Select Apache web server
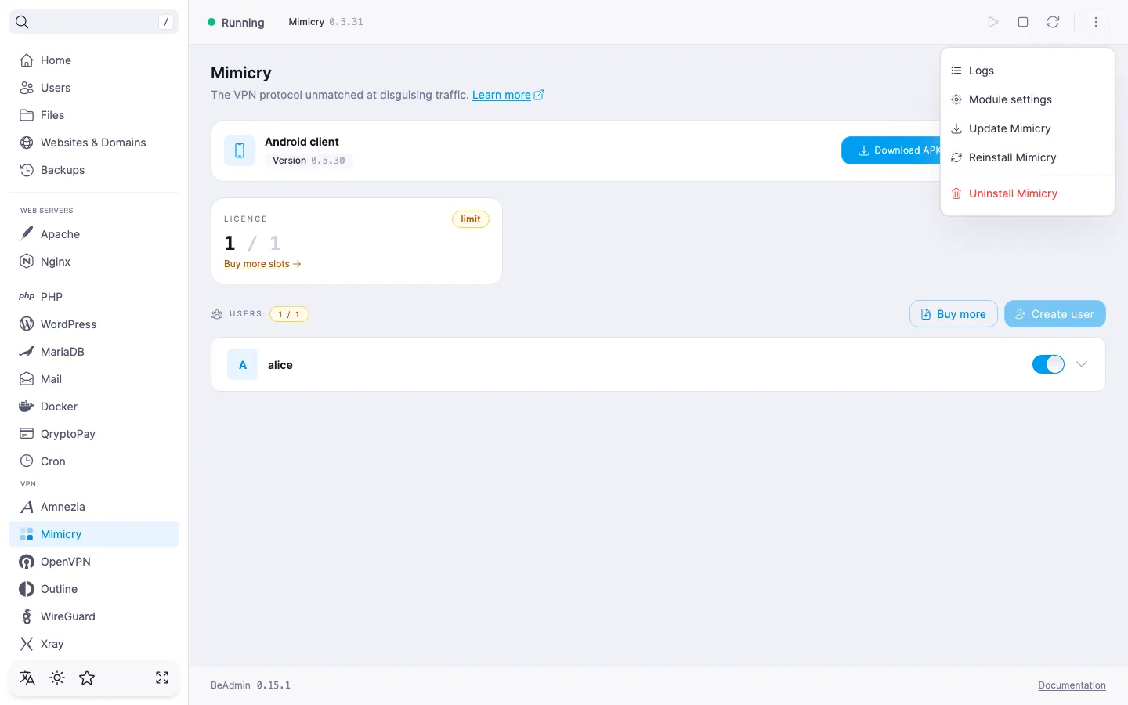 [94, 234]
